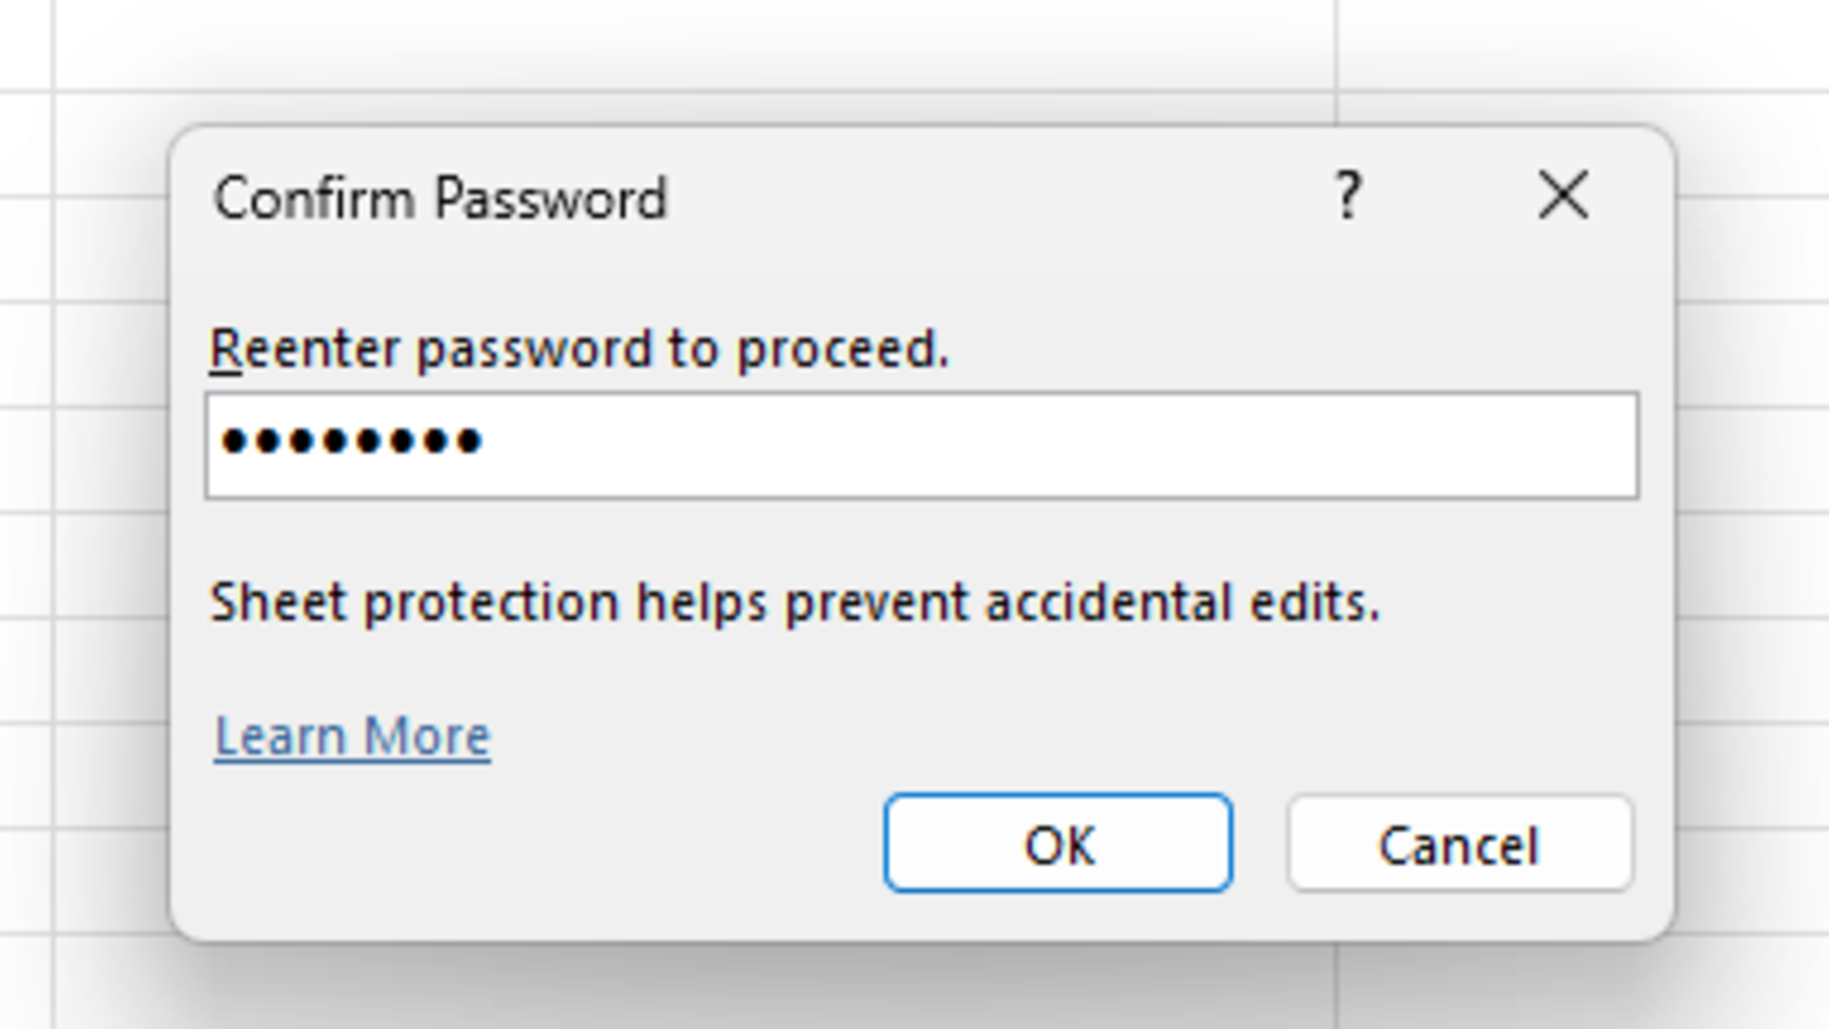Click the word 'accidental' in the description

click(1108, 602)
